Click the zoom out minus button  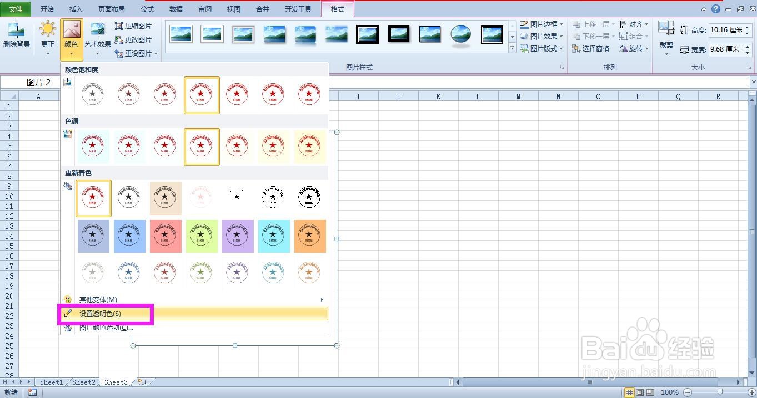pos(688,392)
